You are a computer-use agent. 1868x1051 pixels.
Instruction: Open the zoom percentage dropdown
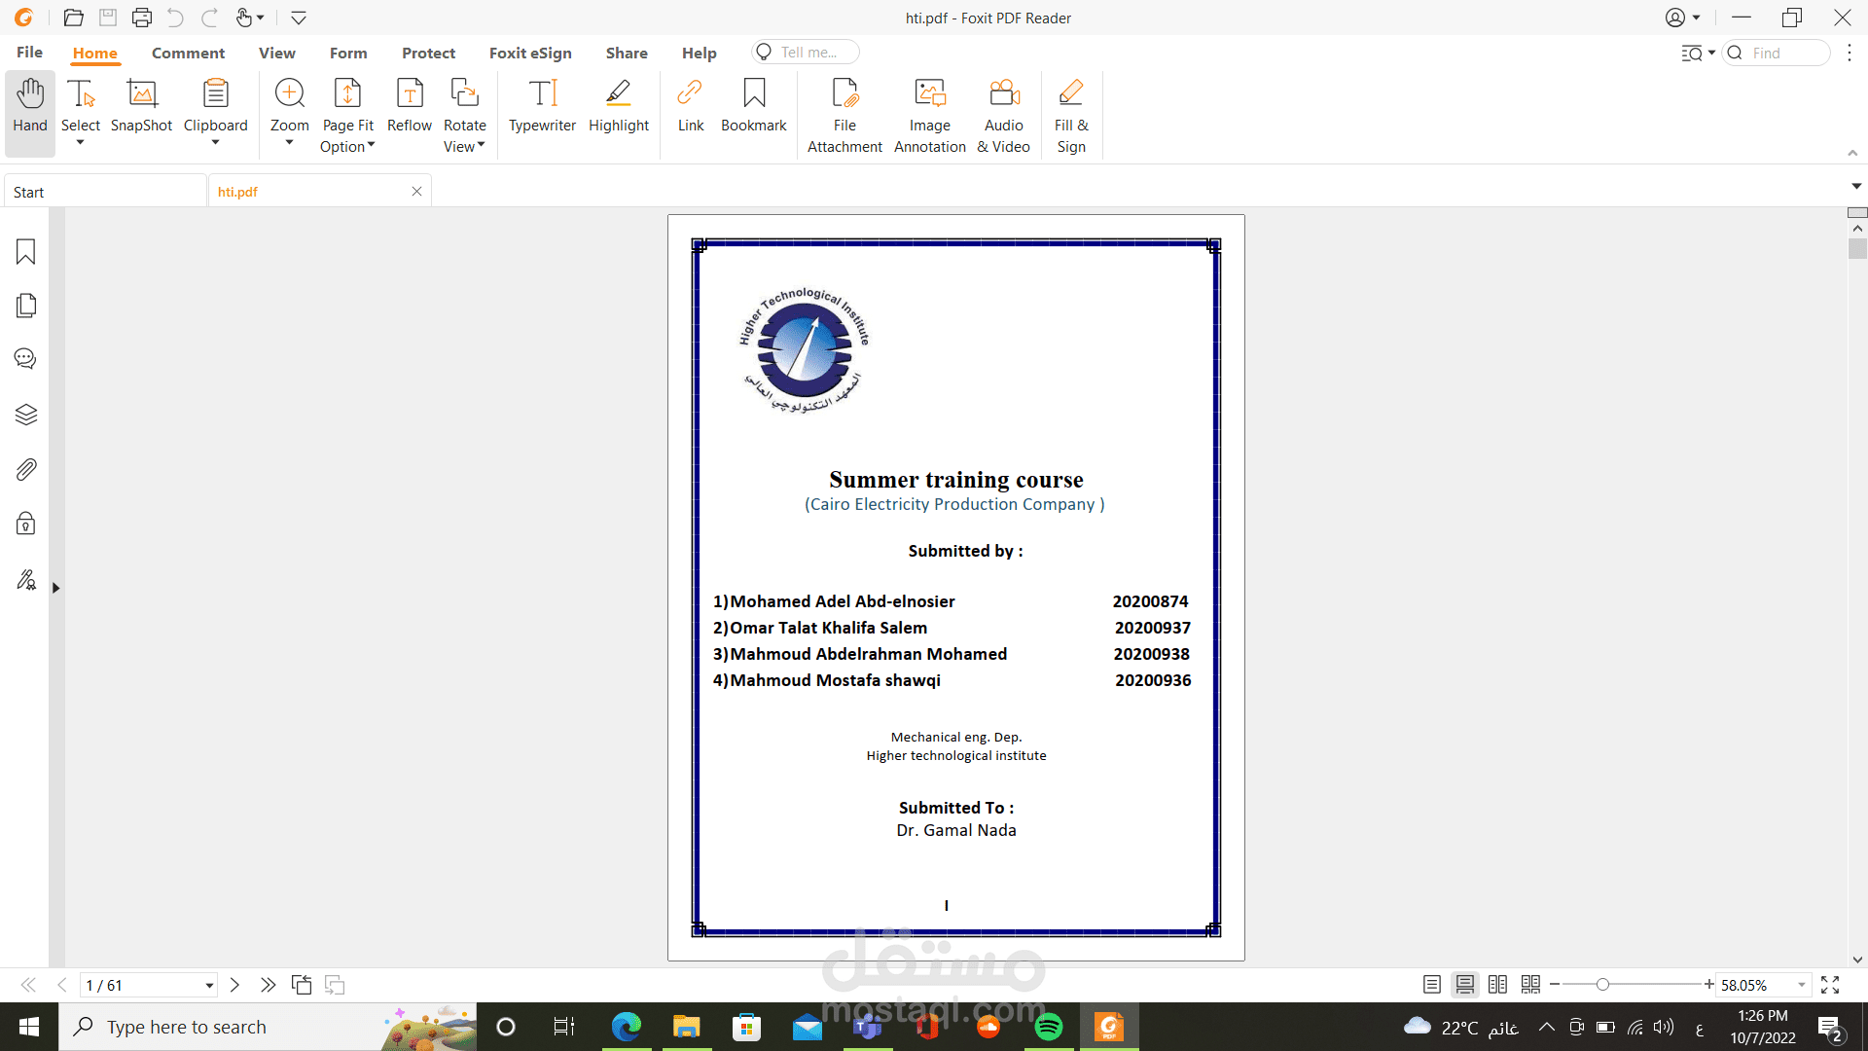(x=1801, y=986)
